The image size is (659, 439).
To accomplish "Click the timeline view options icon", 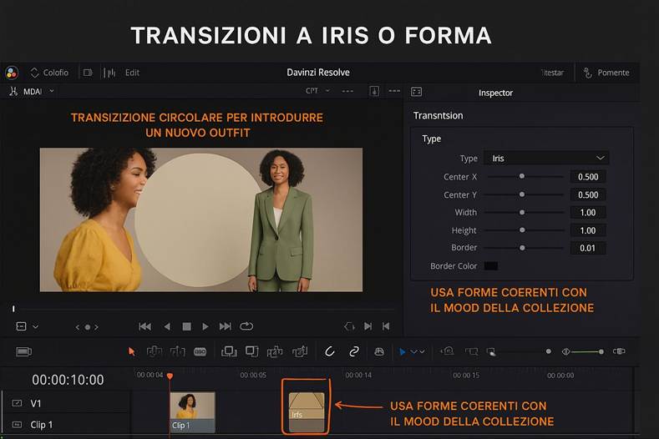I will click(23, 351).
